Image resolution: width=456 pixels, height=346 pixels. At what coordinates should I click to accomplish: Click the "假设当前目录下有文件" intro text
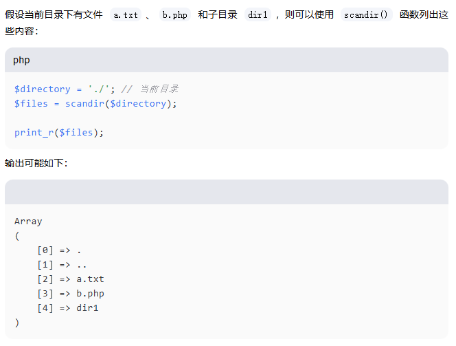[54, 15]
